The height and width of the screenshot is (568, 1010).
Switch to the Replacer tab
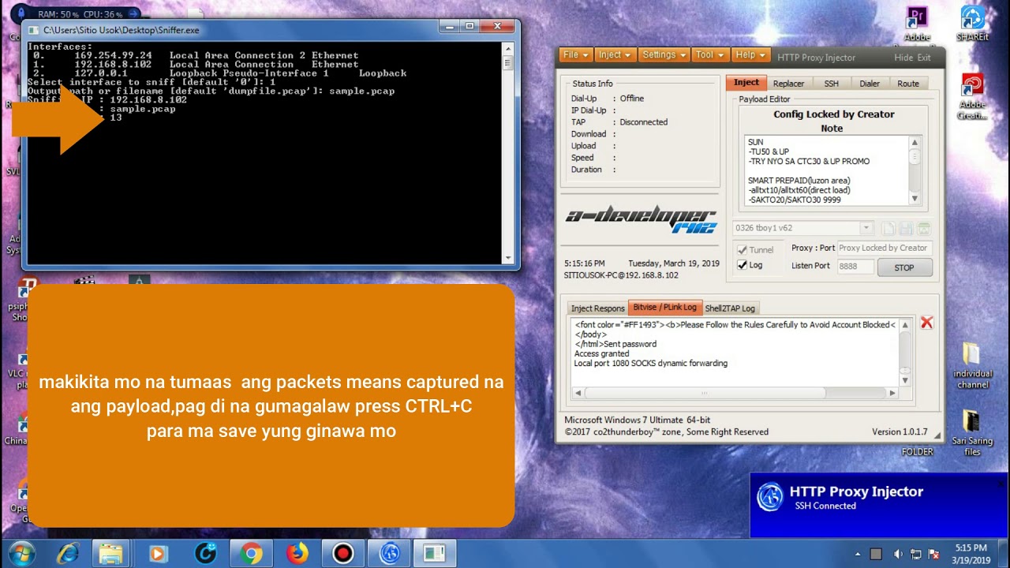click(x=788, y=84)
